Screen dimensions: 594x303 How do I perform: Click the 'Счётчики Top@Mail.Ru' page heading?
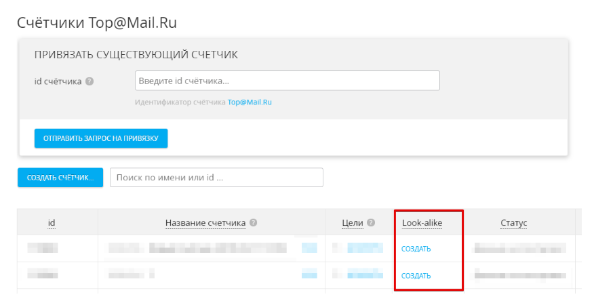[97, 23]
